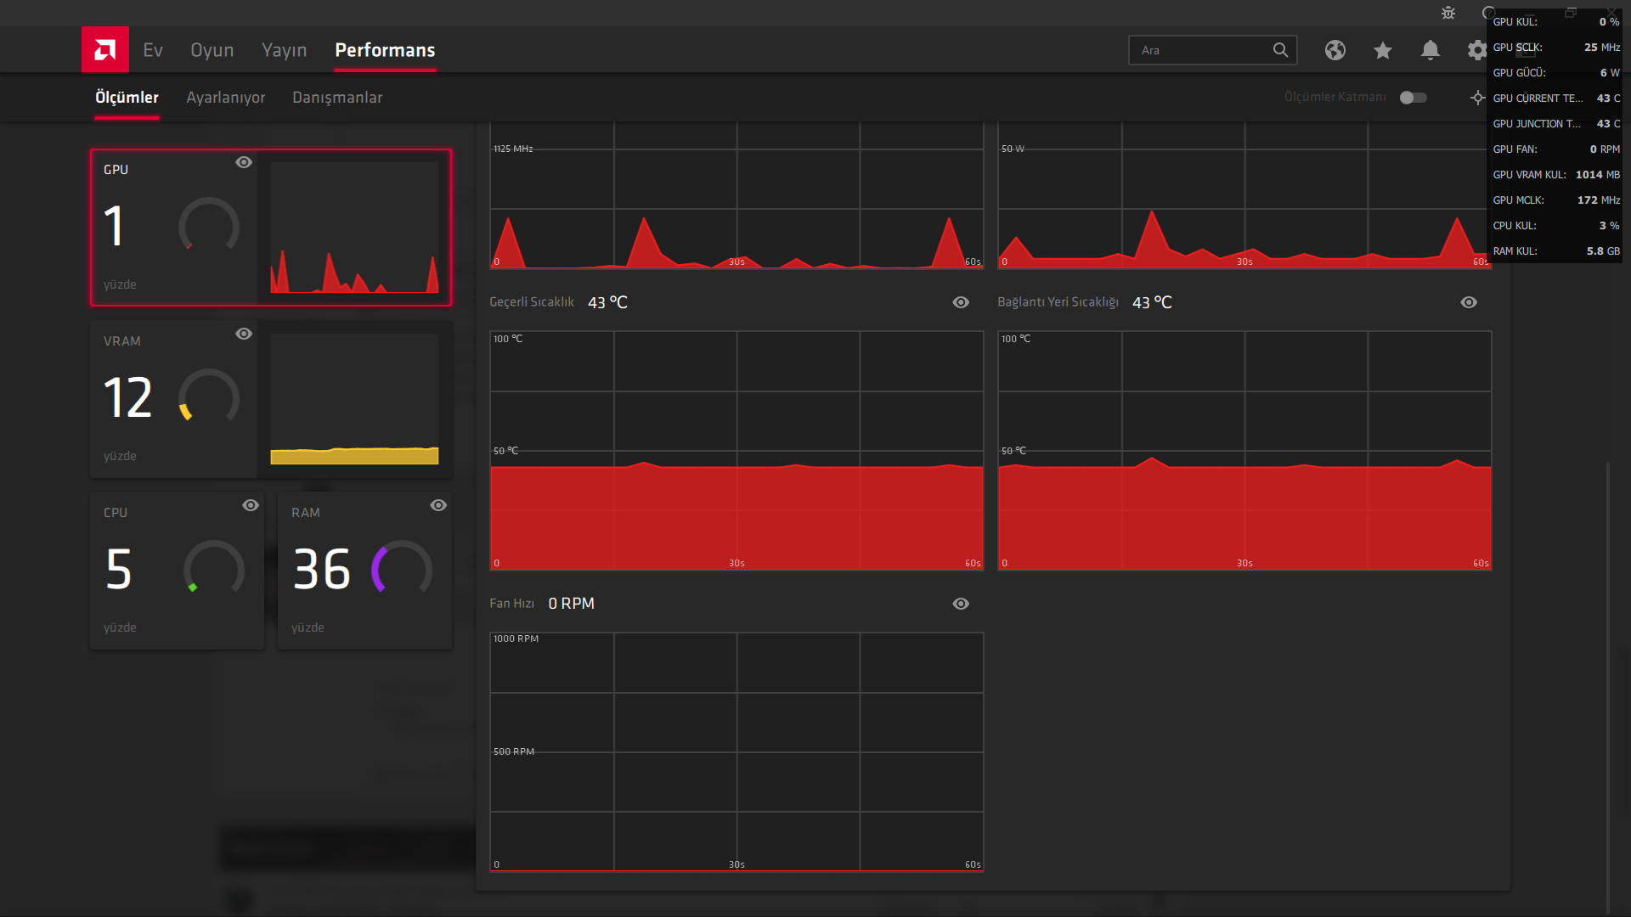Open the web browser globe icon
1631x917 pixels.
(x=1335, y=50)
